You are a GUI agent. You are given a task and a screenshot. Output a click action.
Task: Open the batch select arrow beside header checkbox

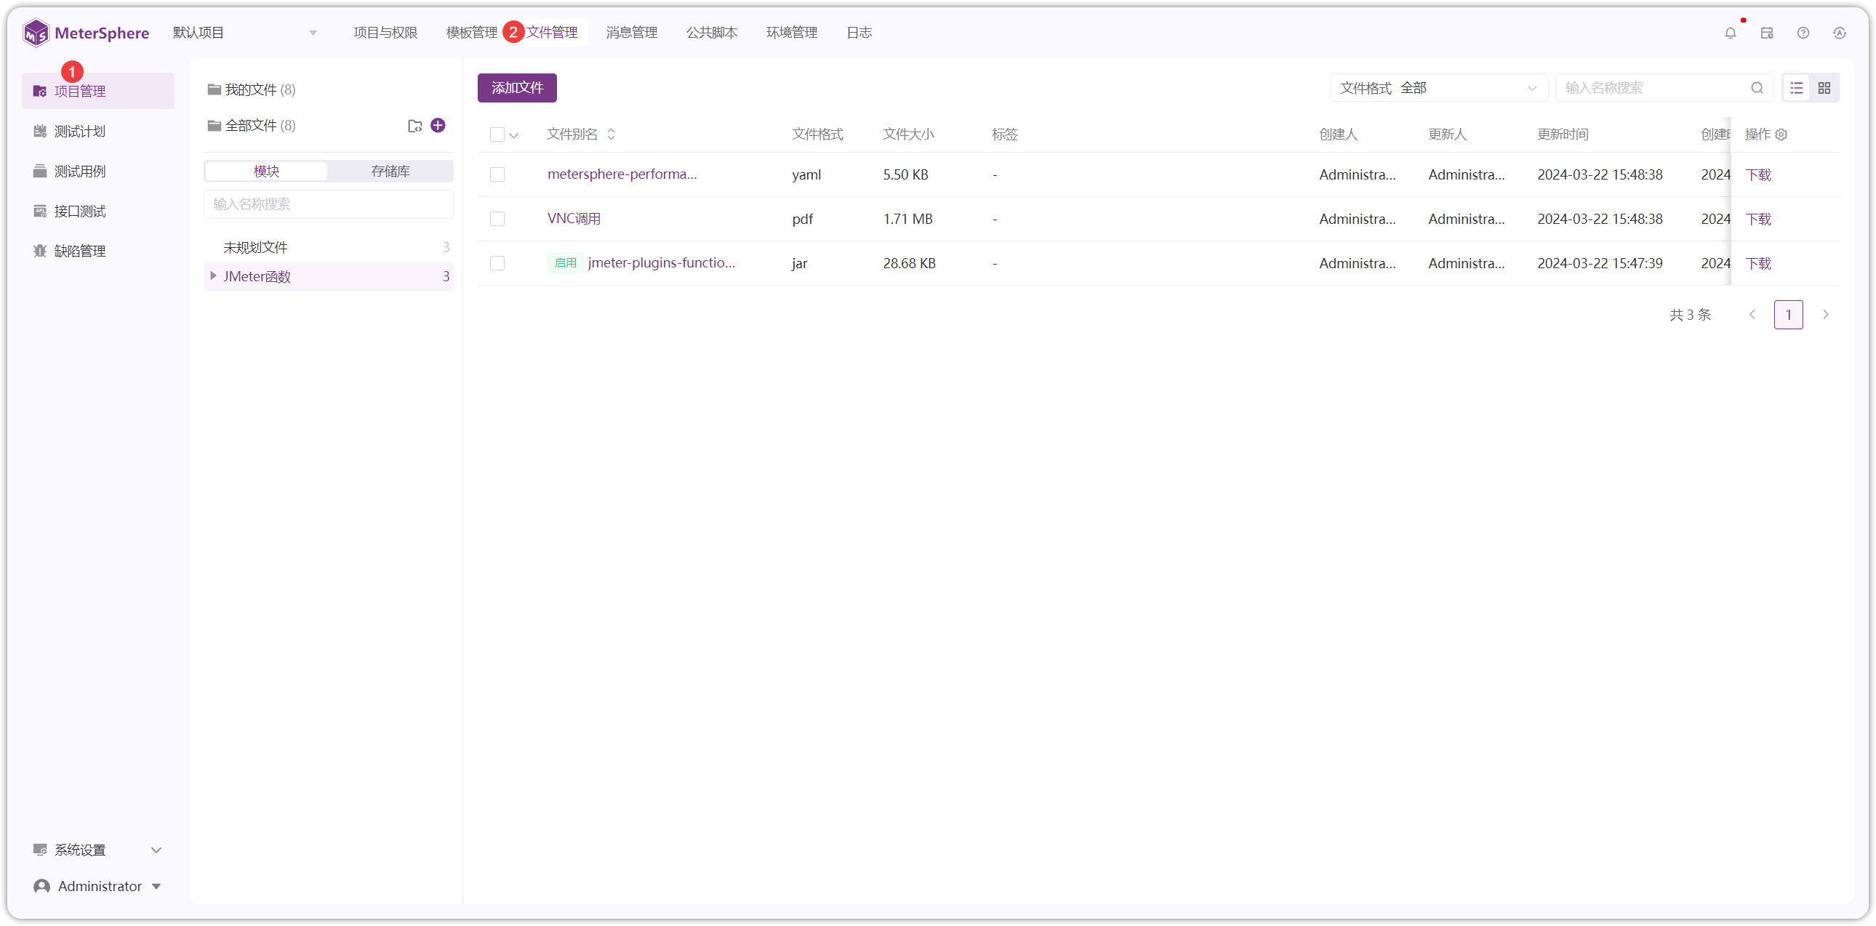click(514, 135)
